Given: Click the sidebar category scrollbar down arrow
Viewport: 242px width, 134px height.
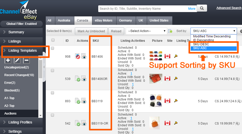Looking at the screenshot, I should [40, 116].
